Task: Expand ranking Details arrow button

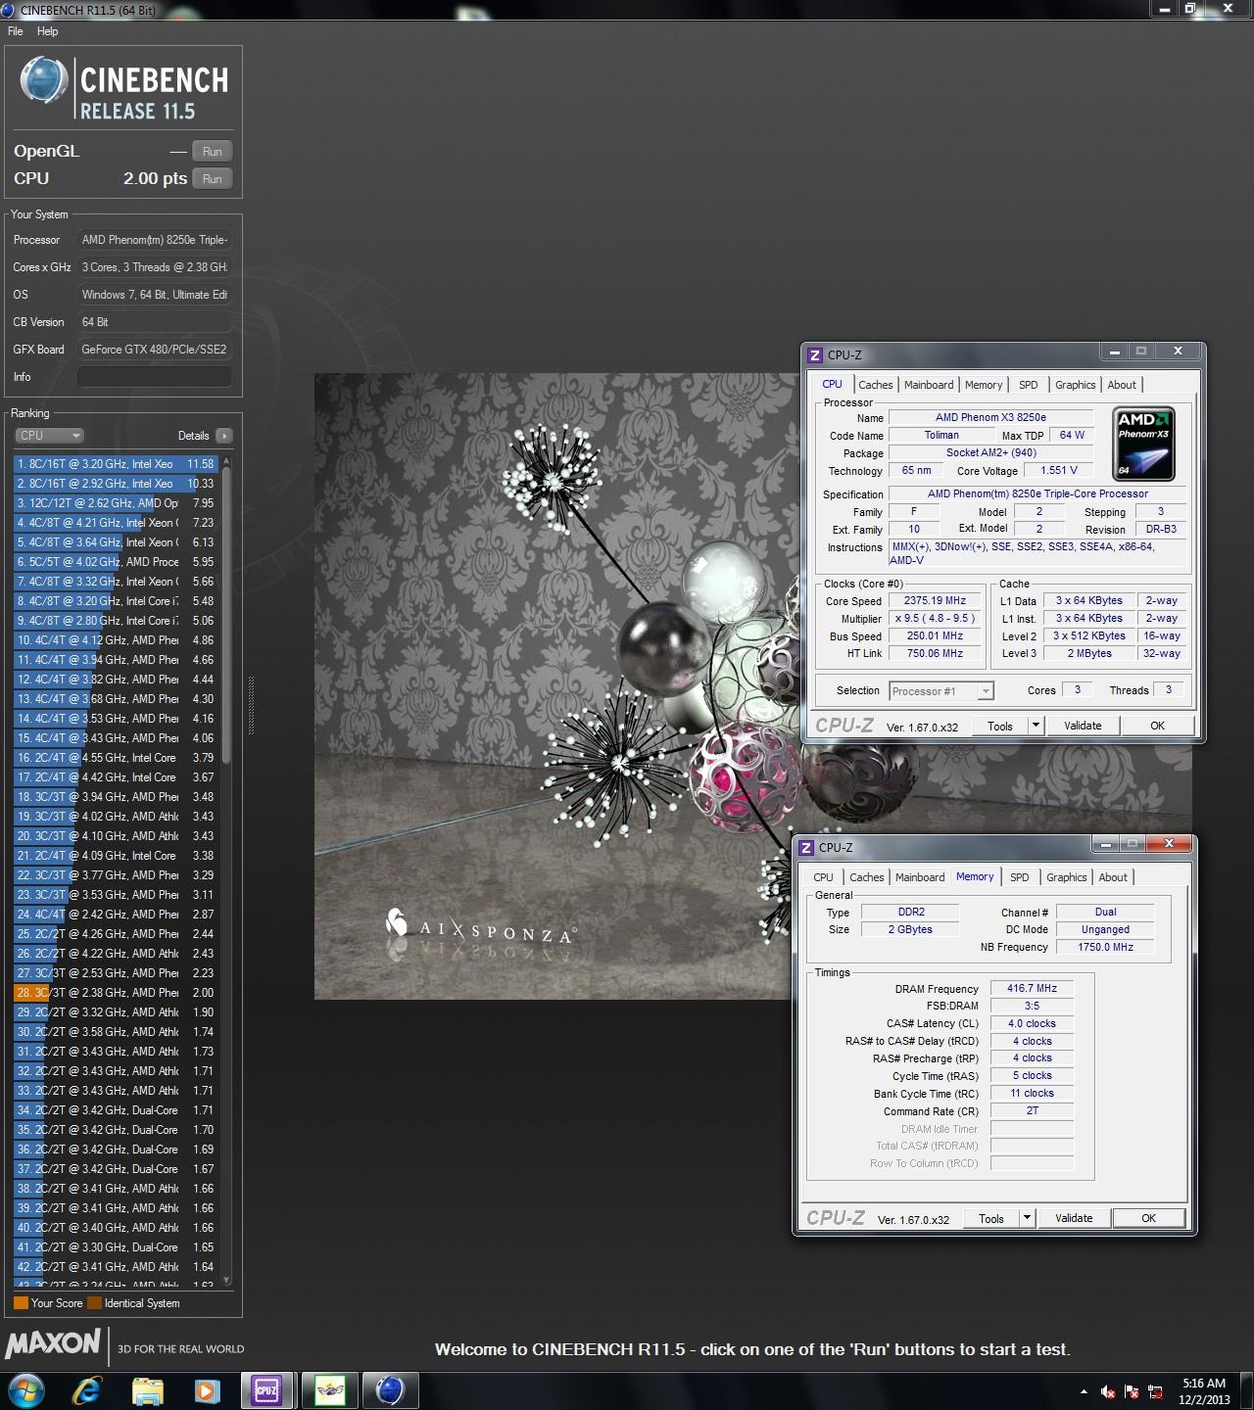Action: coord(224,436)
